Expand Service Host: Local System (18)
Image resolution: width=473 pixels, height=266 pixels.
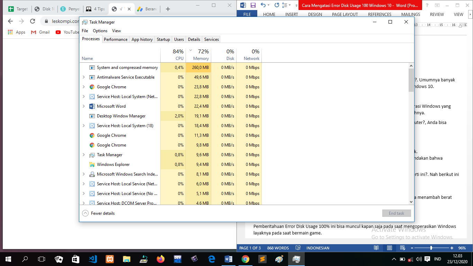click(83, 126)
